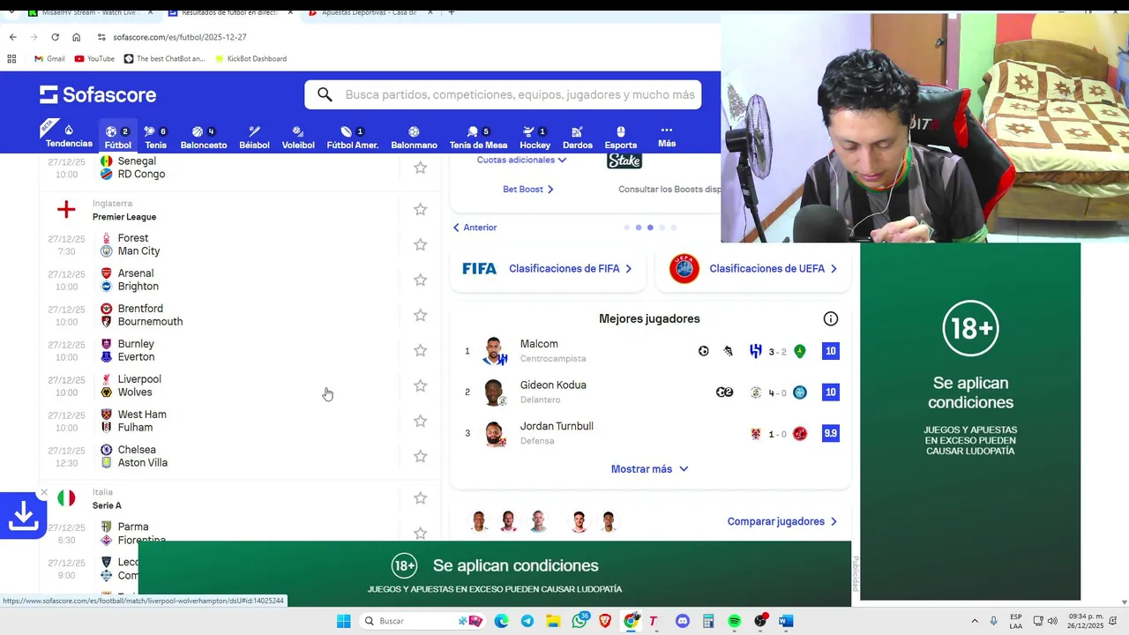Screen dimensions: 1129x635
Task: Open the Baloncesto sport section
Action: (204, 136)
